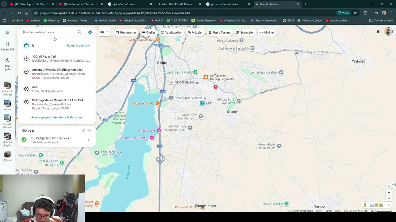396x222 pixels.
Task: Click the KARMEN LOFT VİLLALARI pin
Action: pos(62,162)
